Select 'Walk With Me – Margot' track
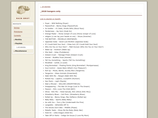 click(x=61, y=76)
